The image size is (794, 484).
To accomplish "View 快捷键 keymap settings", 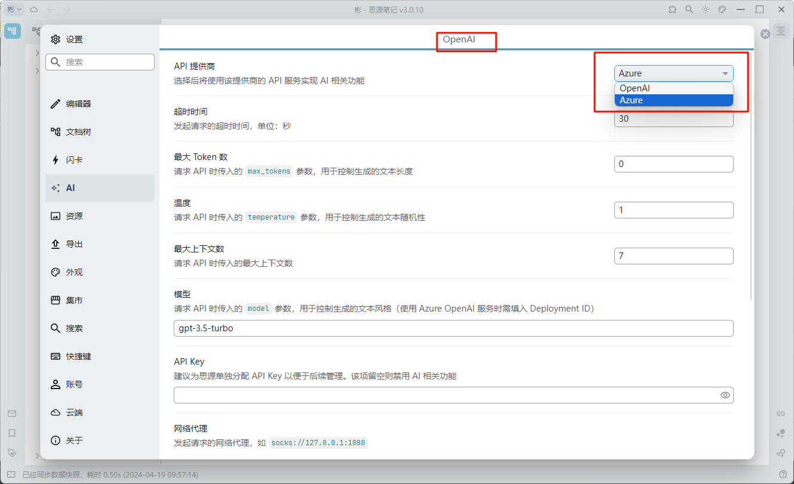I will [100, 356].
